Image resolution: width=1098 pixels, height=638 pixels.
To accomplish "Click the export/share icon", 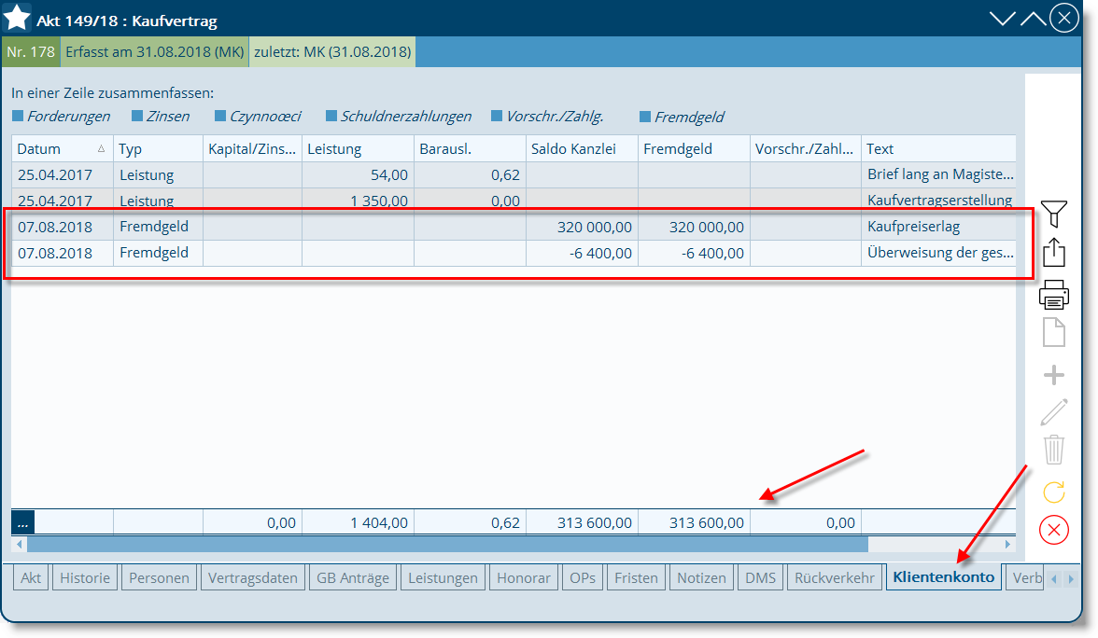I will [x=1053, y=254].
